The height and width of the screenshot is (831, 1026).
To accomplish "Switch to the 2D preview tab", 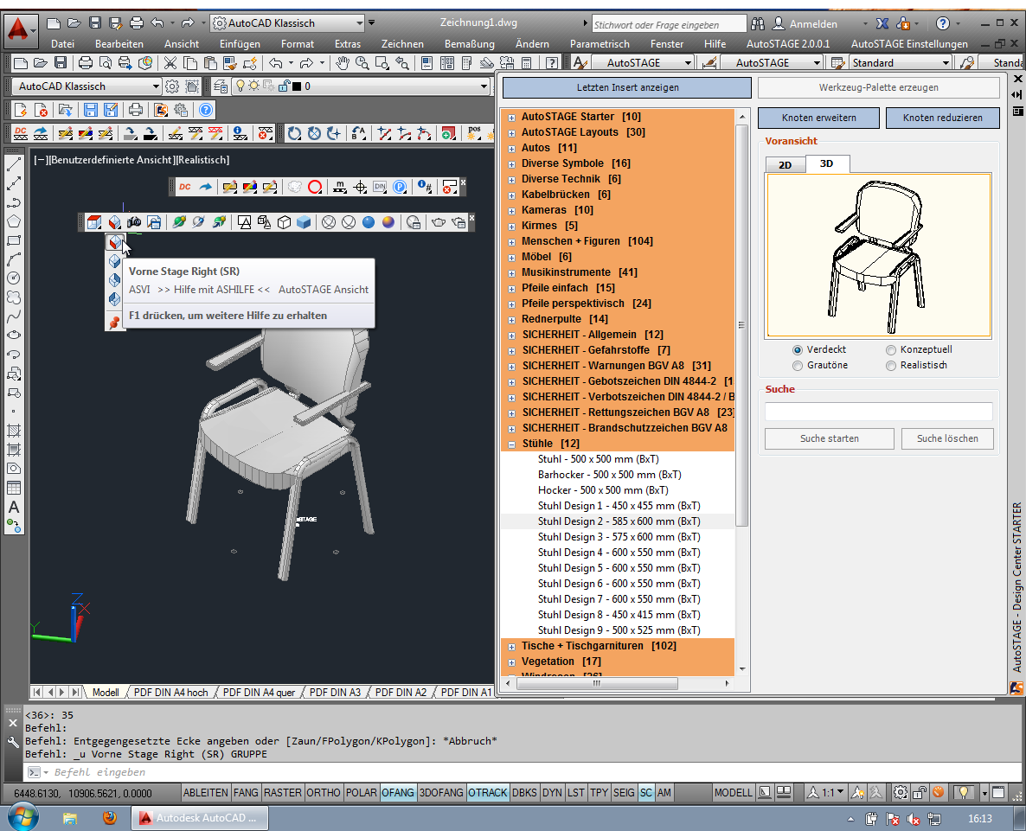I will click(786, 164).
